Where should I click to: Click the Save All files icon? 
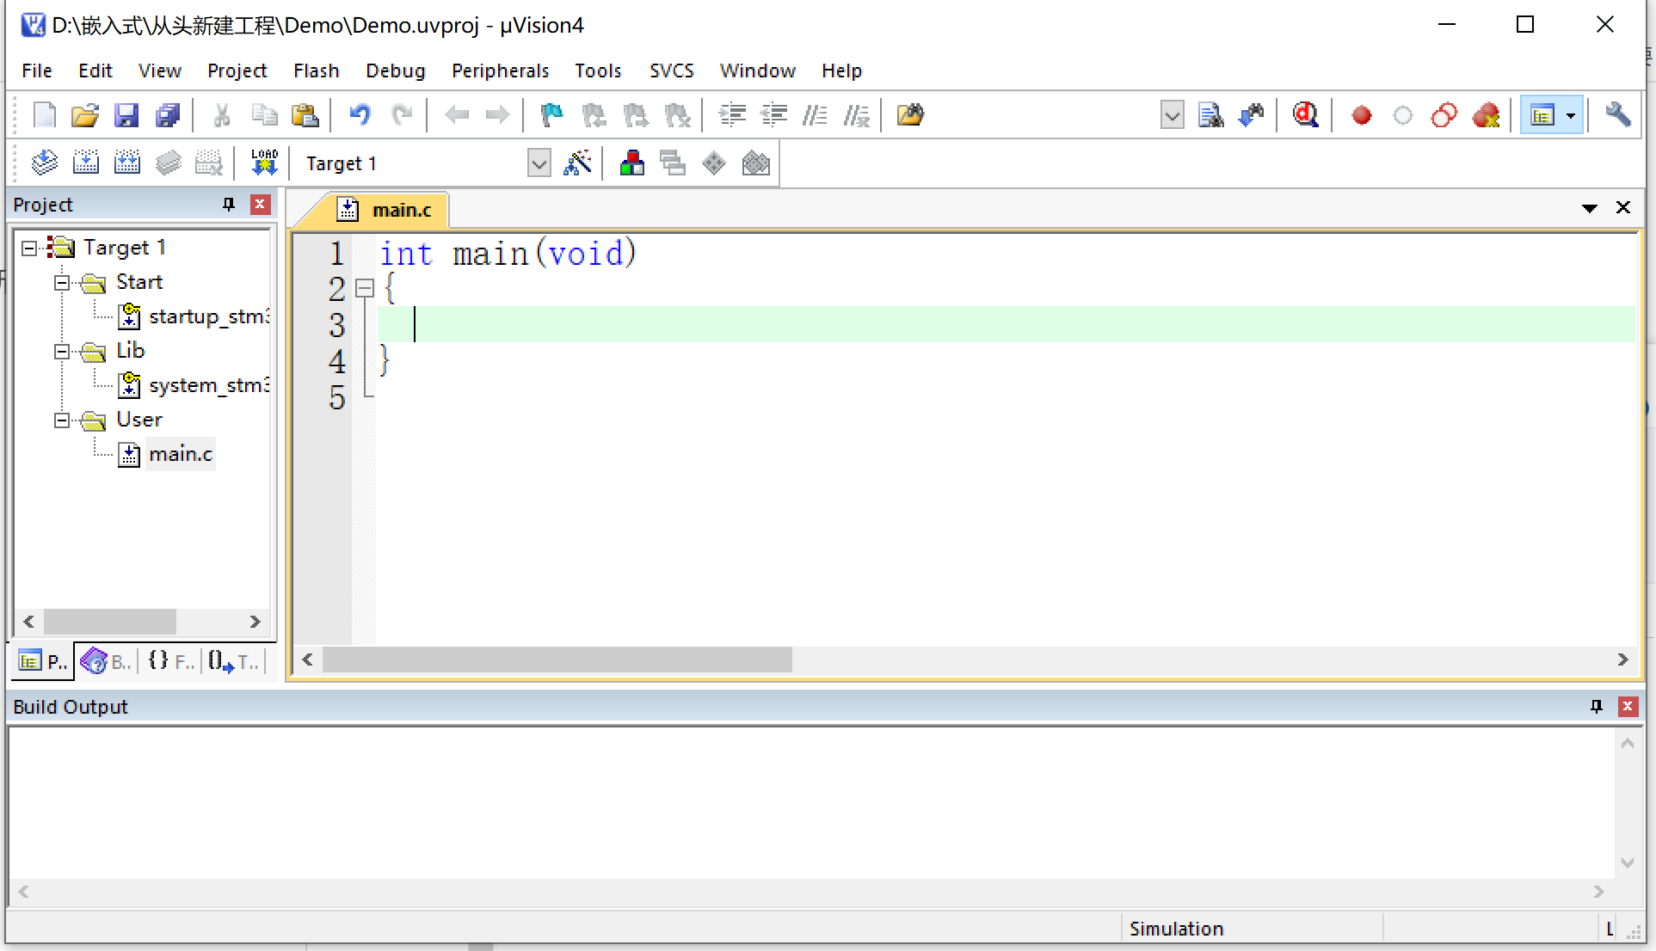click(168, 114)
